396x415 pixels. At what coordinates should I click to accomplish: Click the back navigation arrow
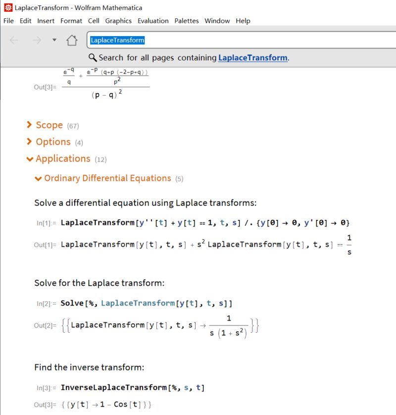coord(14,41)
